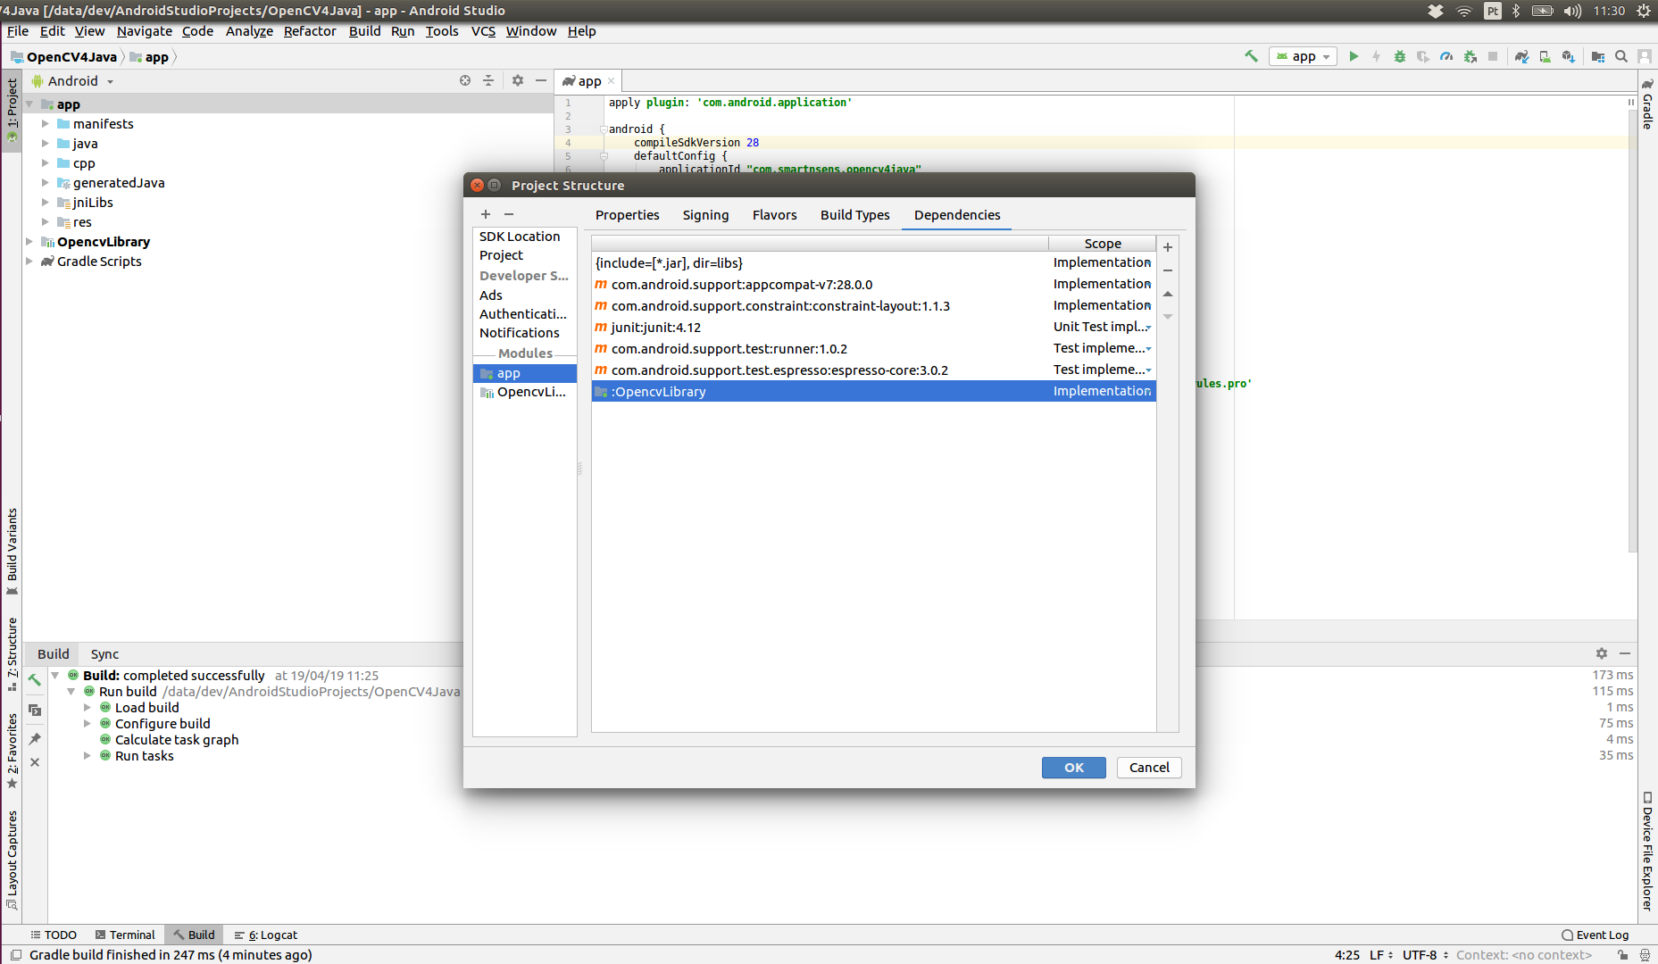Open the Gradle side panel
The height and width of the screenshot is (964, 1658).
point(1647,104)
